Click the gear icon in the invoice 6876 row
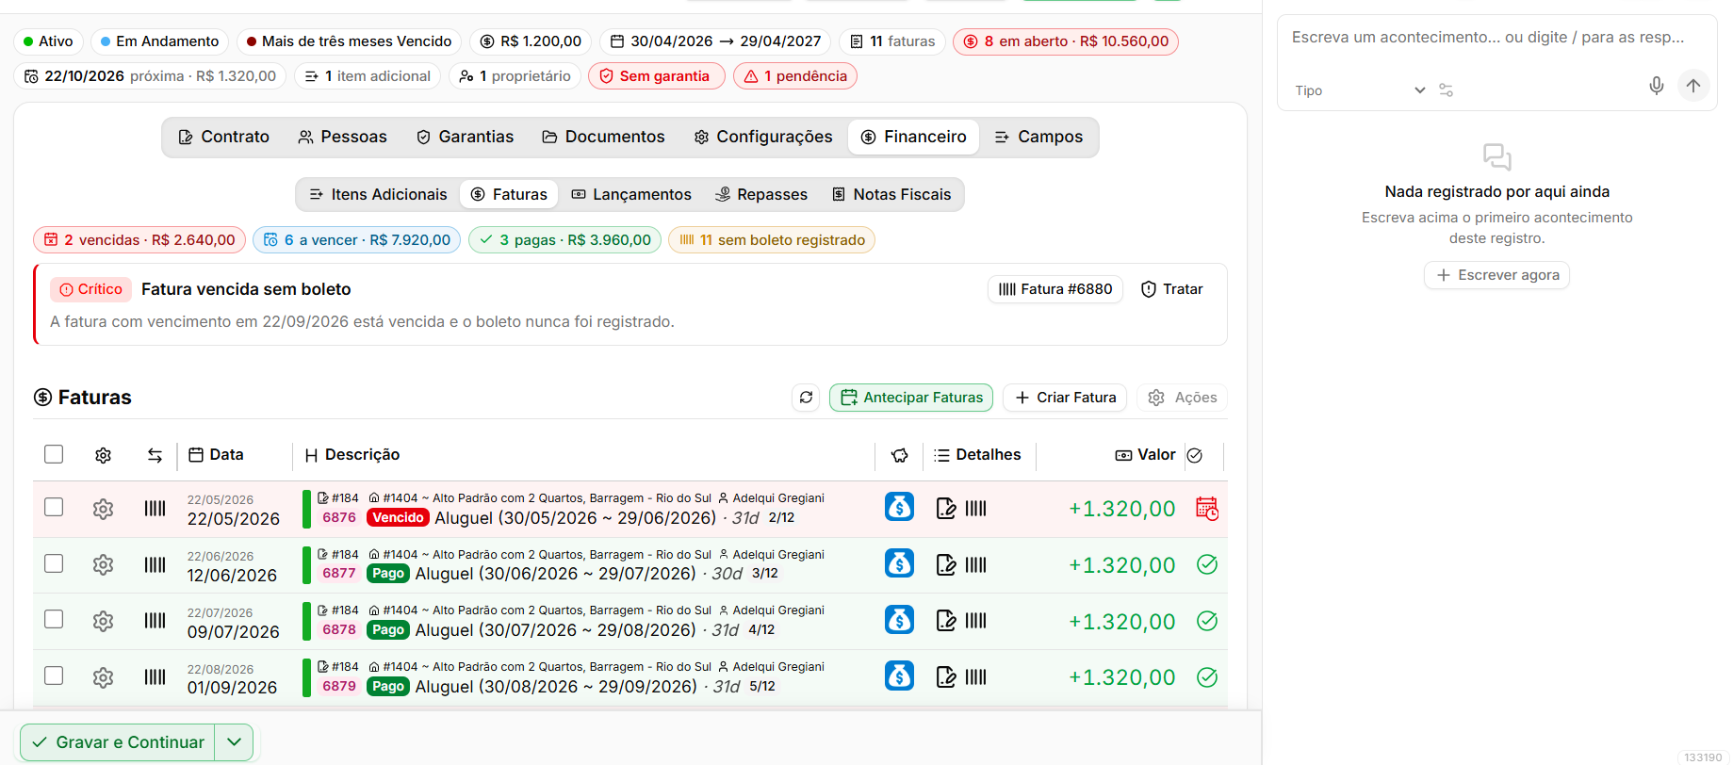This screenshot has width=1733, height=765. 104,509
